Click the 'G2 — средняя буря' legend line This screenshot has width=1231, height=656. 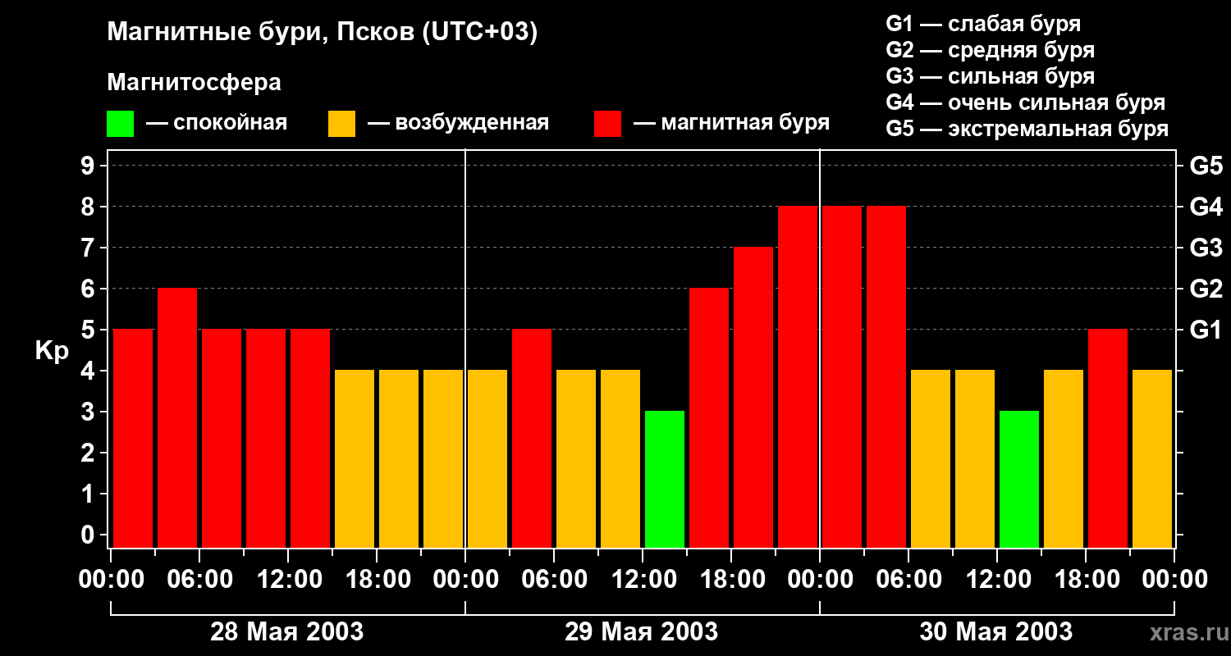point(991,50)
